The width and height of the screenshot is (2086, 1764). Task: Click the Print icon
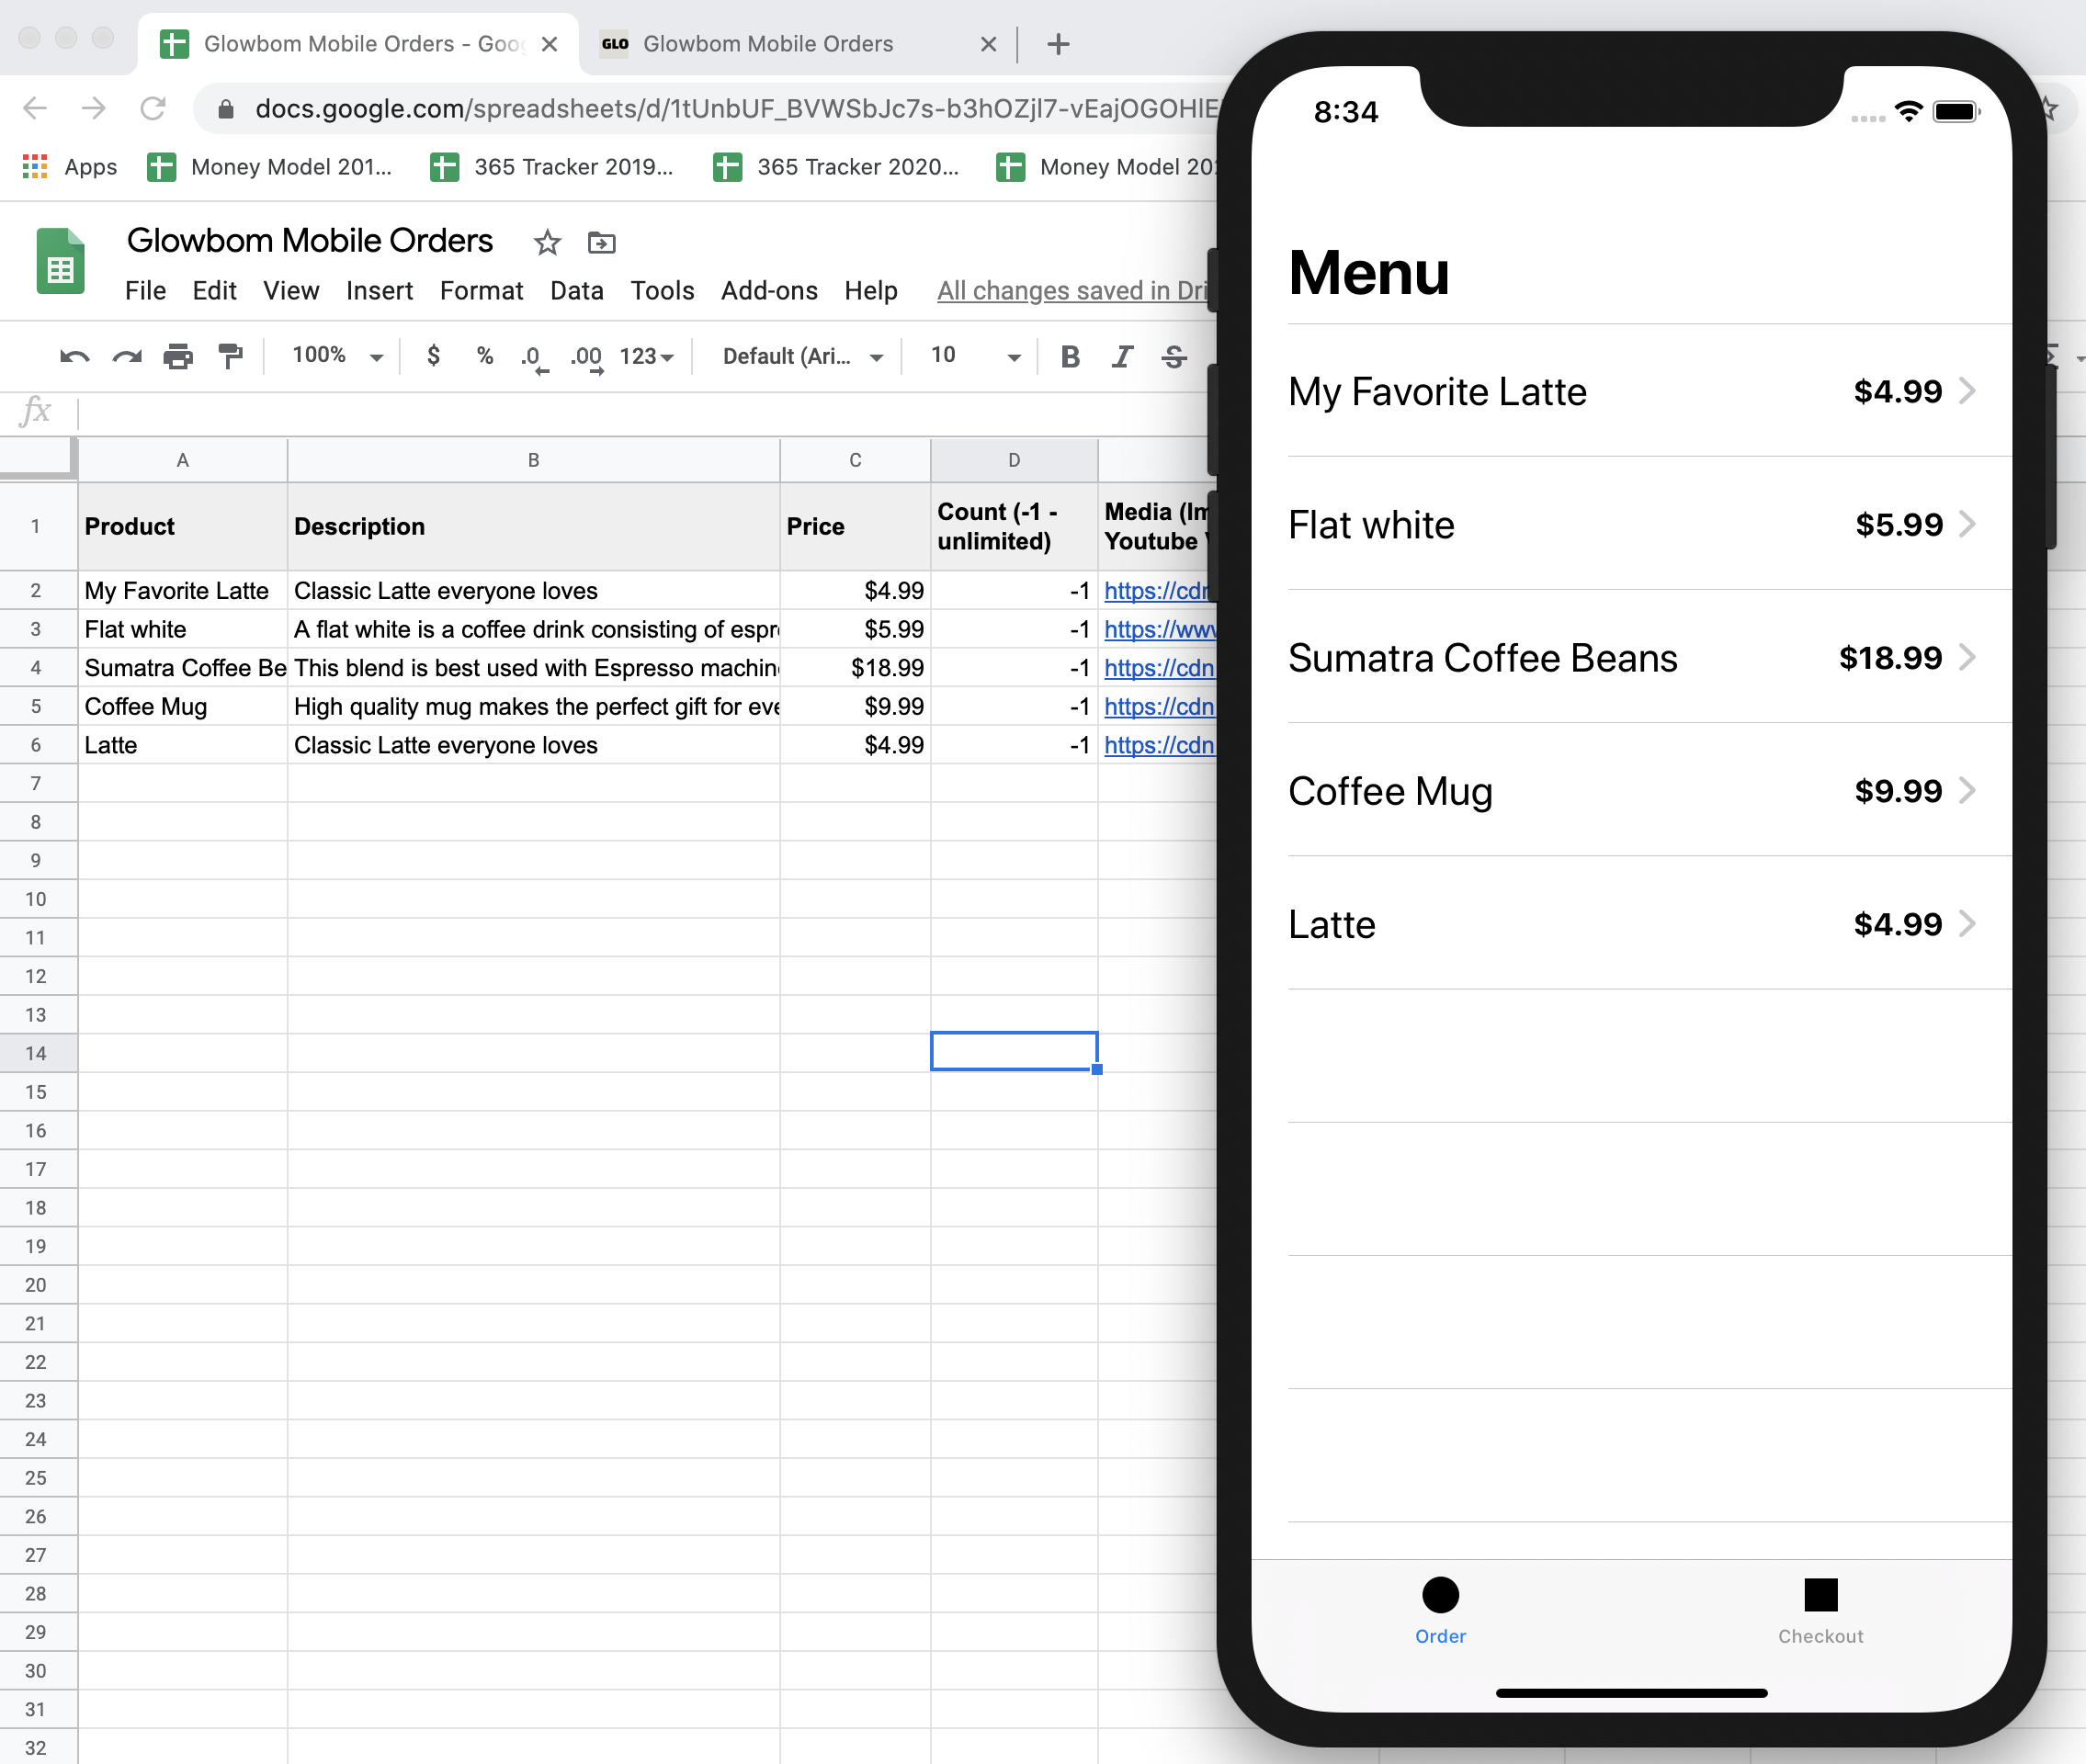[x=178, y=356]
